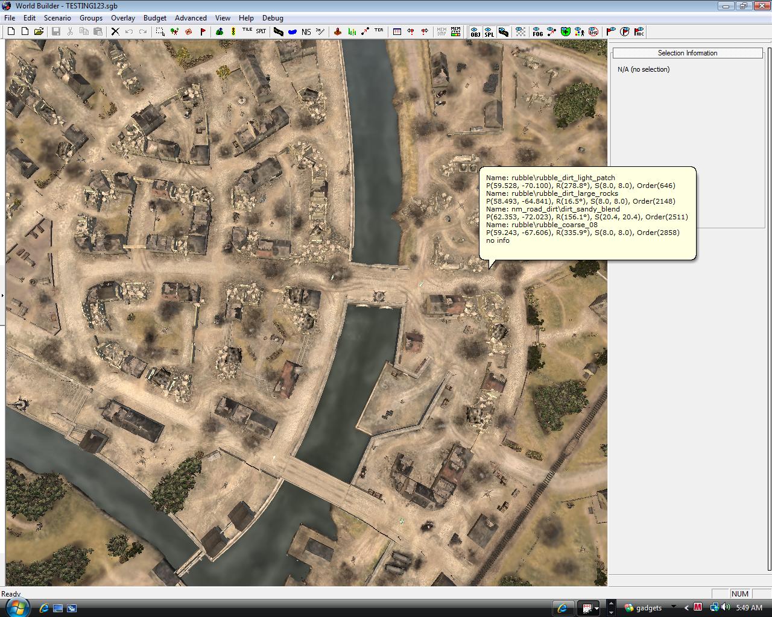
Task: Open the Edit menu
Action: point(30,18)
